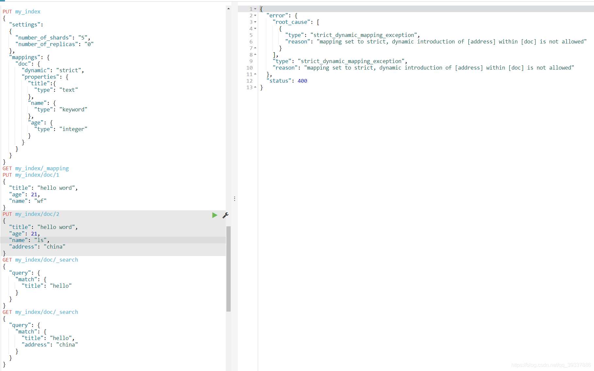Screen dimensions: 594x371
Task: Click the "type": "keyword" line
Action: coord(61,110)
